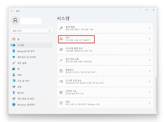Expand 시스템 구성 요소 row chevron
This screenshot has width=165, height=122.
[150, 82]
